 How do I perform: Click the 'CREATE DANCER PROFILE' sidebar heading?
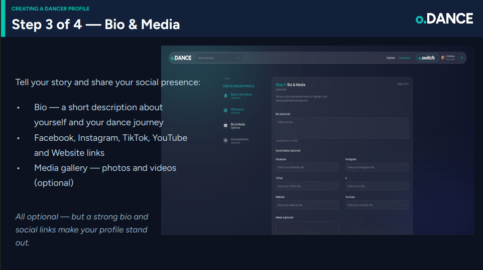238,86
